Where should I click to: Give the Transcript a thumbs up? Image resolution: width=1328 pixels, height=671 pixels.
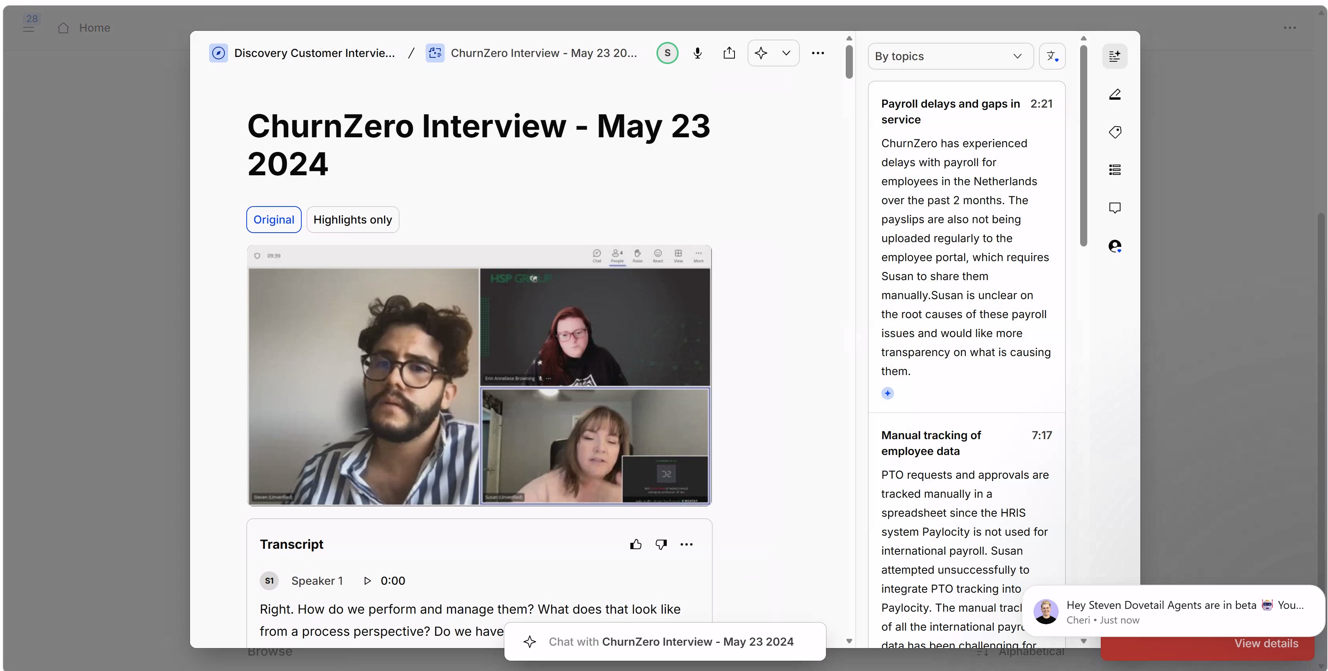point(635,544)
